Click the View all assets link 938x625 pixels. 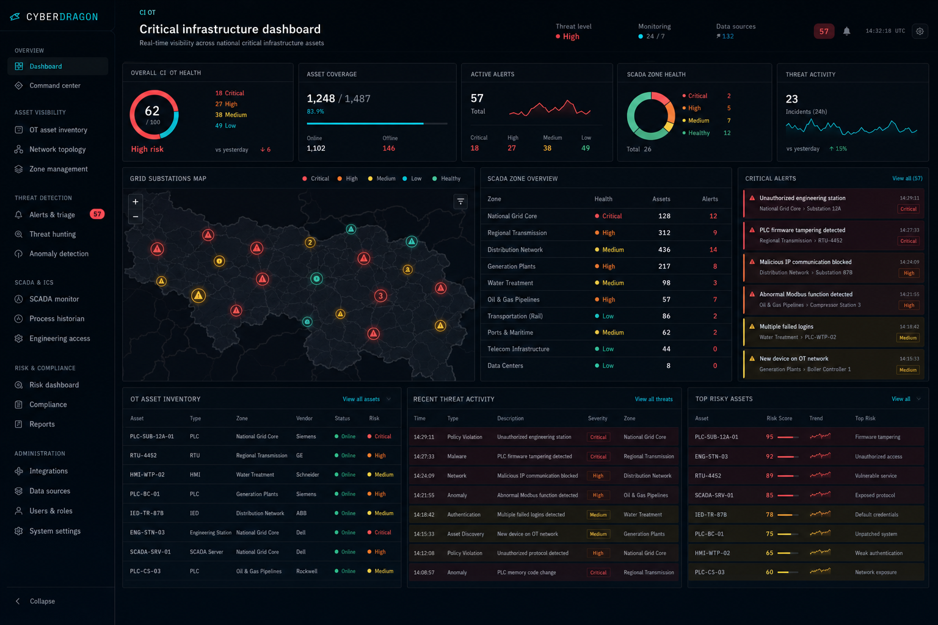pos(361,399)
